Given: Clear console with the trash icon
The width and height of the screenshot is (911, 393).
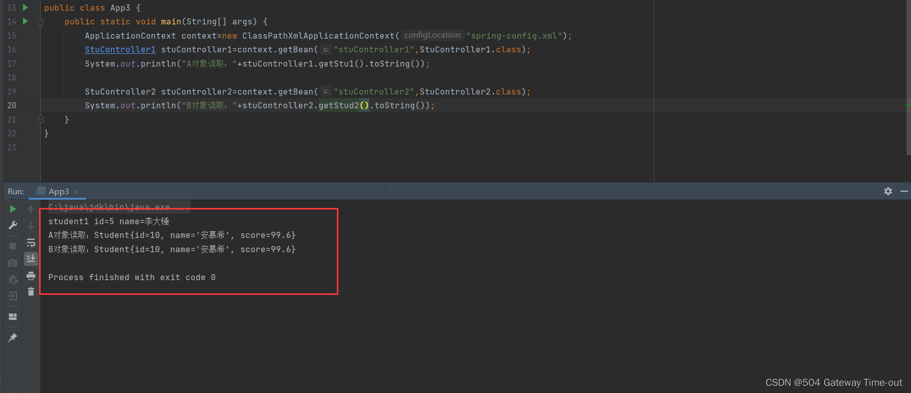Looking at the screenshot, I should click(31, 291).
